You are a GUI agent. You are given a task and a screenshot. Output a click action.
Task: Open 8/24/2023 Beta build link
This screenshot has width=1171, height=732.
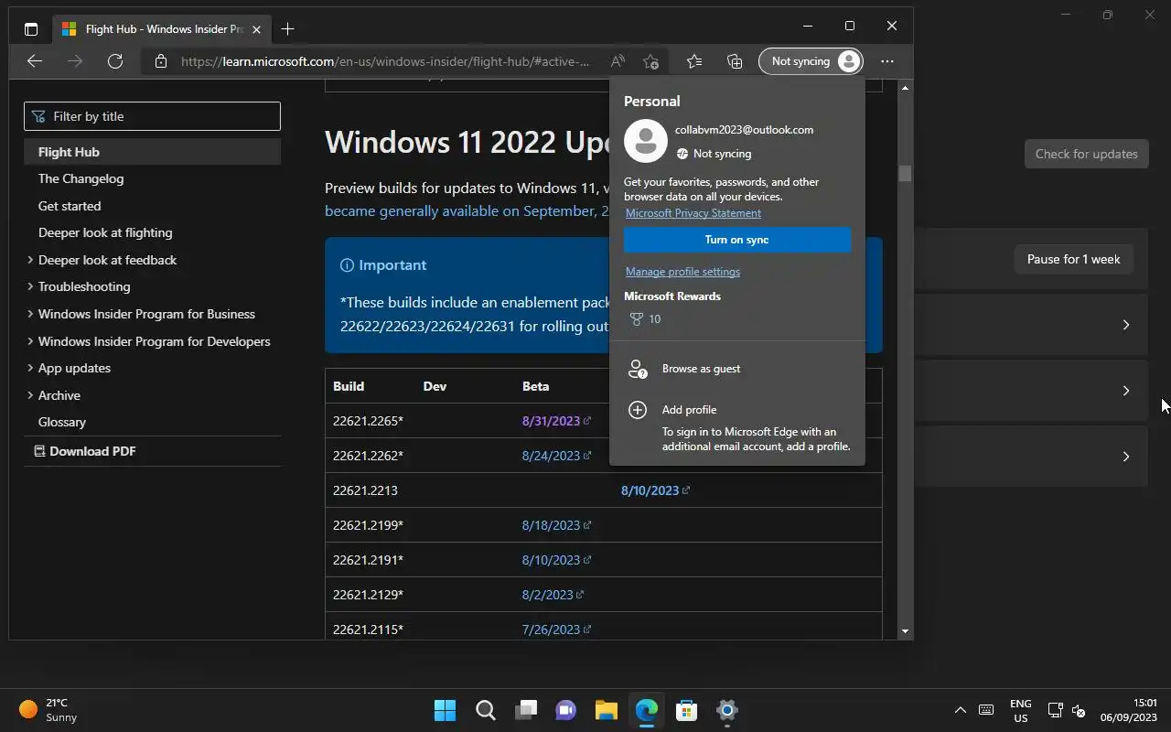pos(556,456)
